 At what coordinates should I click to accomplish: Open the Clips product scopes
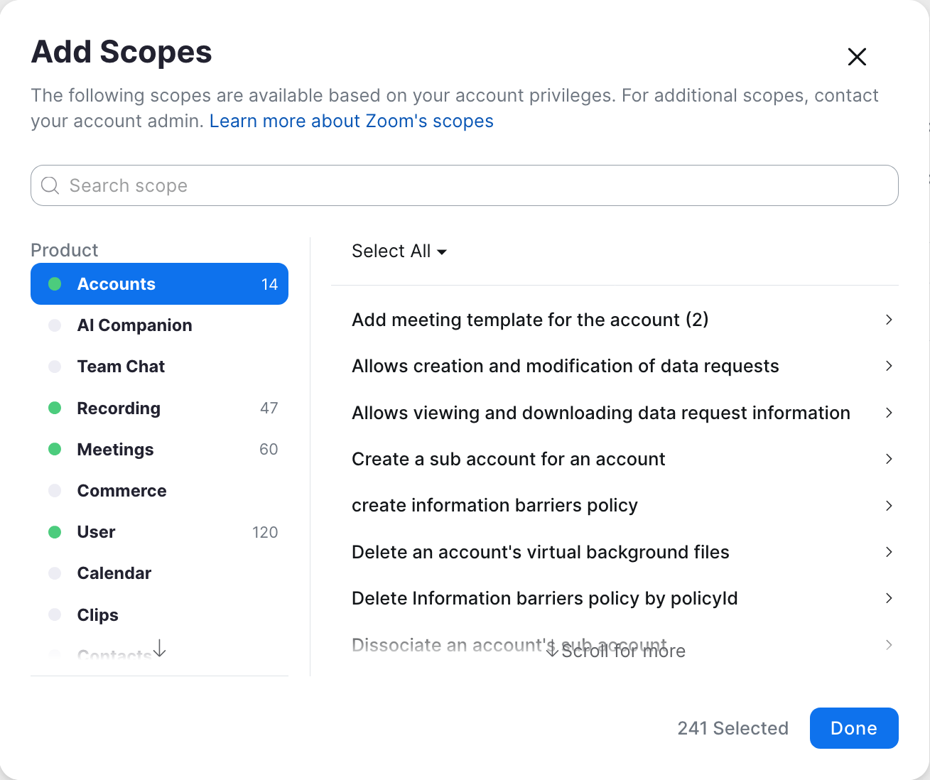[x=98, y=615]
